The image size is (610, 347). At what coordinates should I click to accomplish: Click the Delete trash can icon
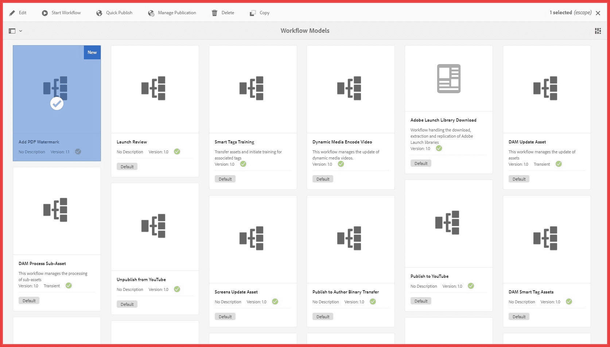pyautogui.click(x=214, y=13)
